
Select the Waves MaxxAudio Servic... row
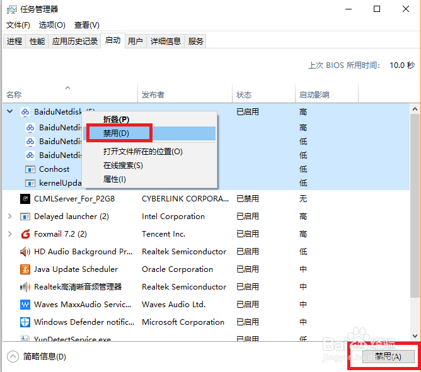[x=206, y=305]
